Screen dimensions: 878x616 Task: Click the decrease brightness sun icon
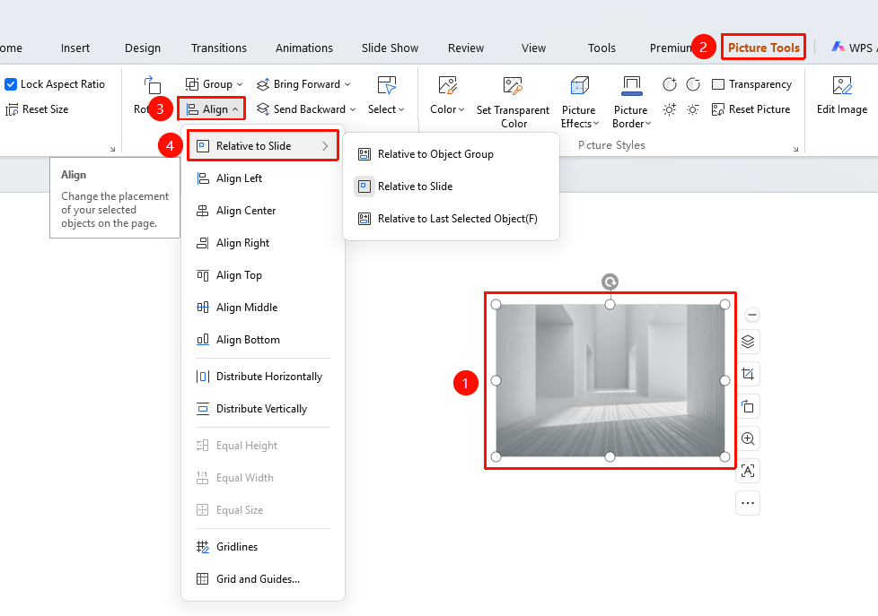tap(693, 109)
